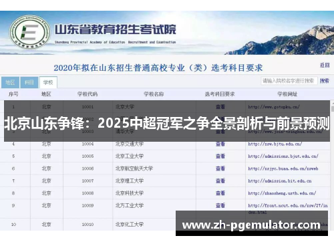334x242 pixels.
Task: Click the 学校代码 column header
Action: click(x=88, y=94)
